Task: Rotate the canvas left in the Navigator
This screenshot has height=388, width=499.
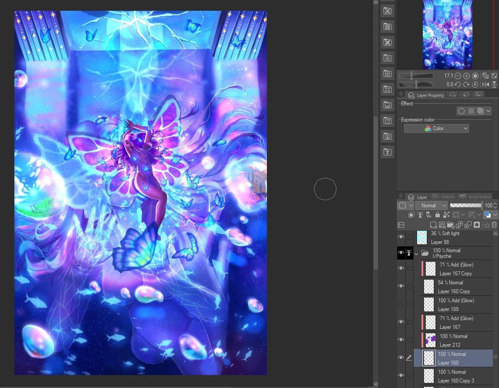Action: 458,84
